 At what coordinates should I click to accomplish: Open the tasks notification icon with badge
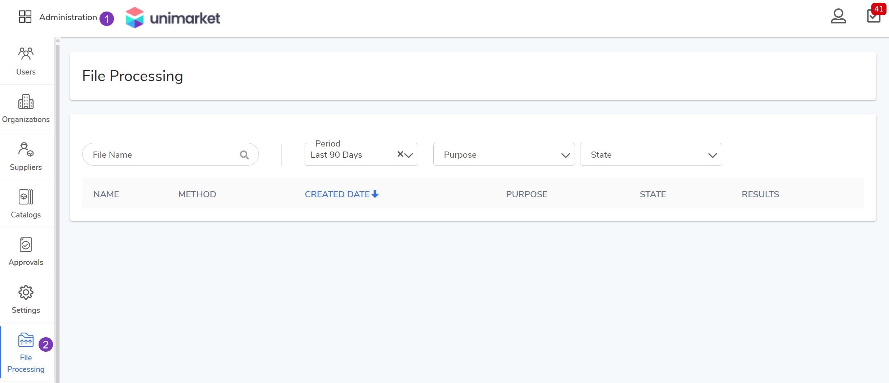[873, 17]
